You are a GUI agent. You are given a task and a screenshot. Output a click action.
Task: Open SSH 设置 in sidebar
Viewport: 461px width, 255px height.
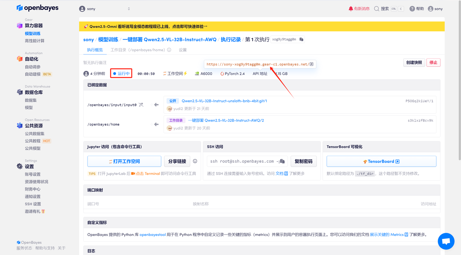click(x=33, y=204)
